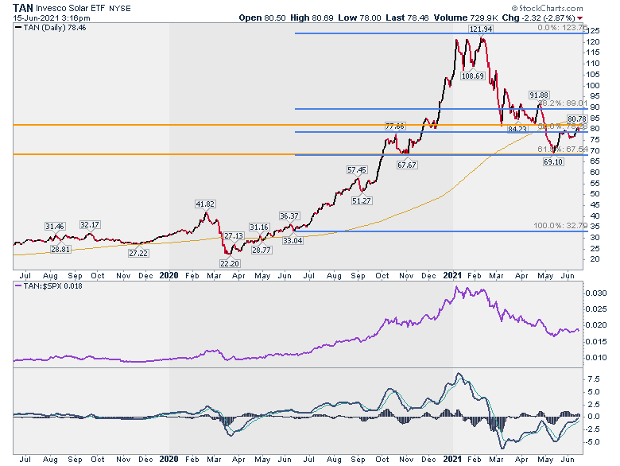Click the 121.94 peak price label
This screenshot has height=466, width=620.
point(481,29)
